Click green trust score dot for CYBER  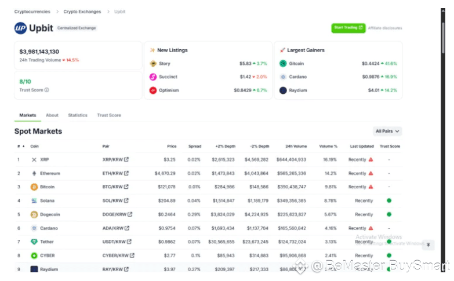pyautogui.click(x=389, y=256)
